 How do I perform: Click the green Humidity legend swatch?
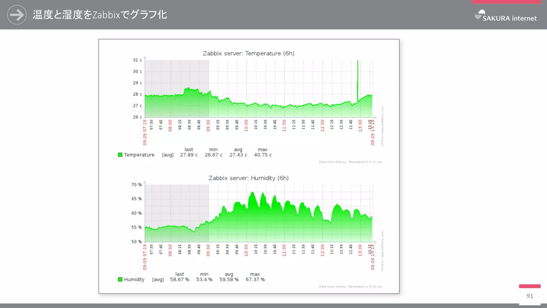[x=120, y=279]
